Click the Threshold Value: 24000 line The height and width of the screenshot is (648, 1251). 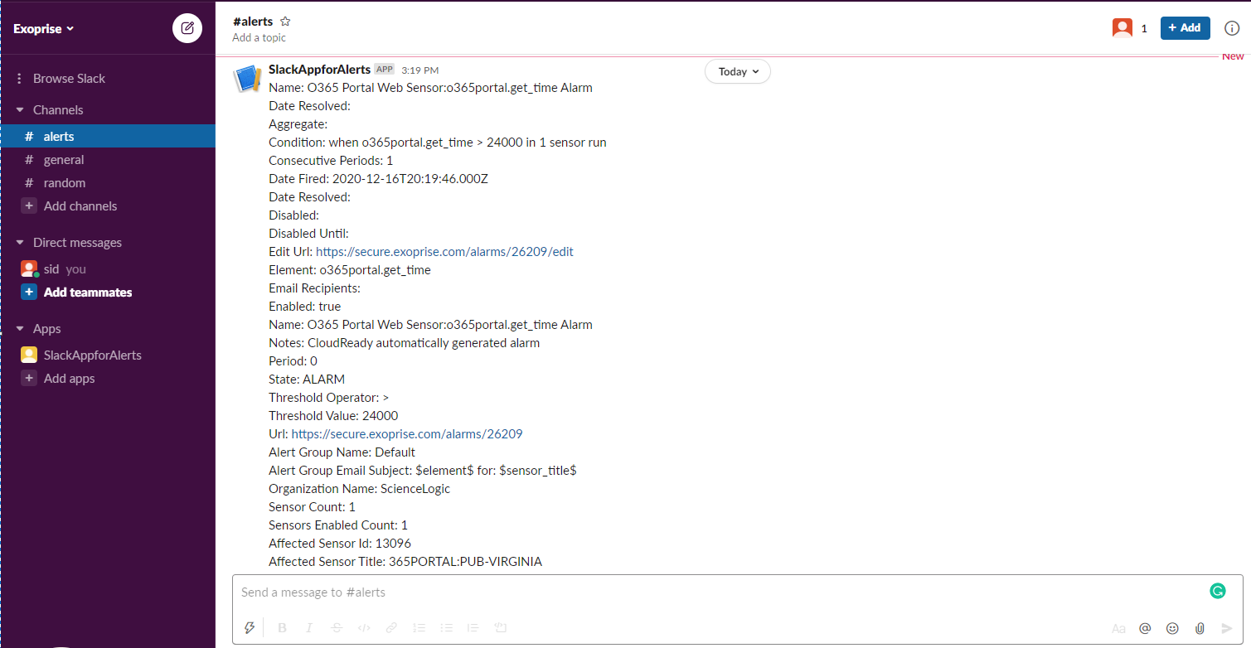click(333, 416)
